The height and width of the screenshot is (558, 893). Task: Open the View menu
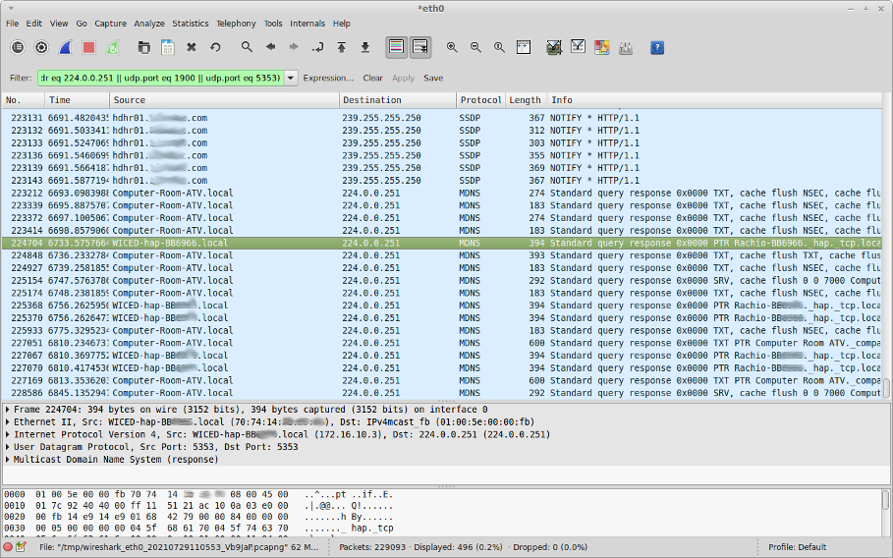point(59,24)
